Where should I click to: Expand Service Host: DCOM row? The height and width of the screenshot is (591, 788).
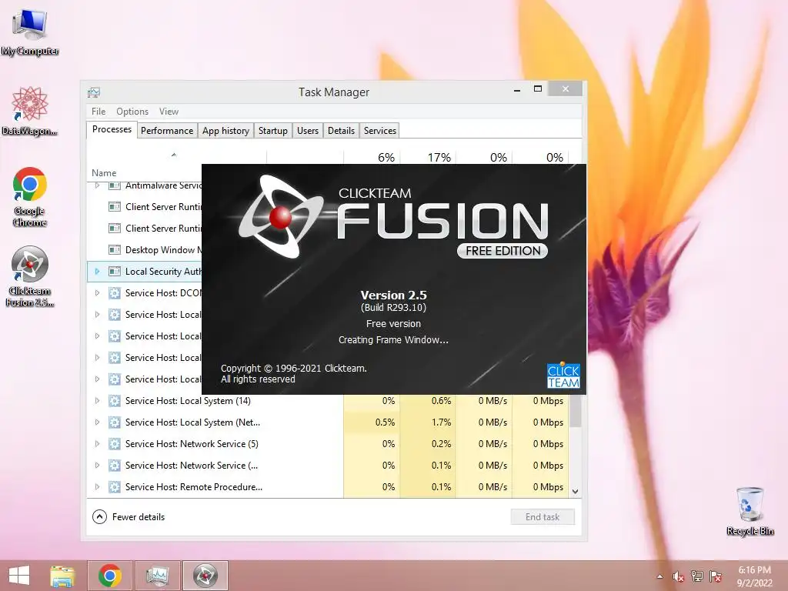(x=97, y=293)
